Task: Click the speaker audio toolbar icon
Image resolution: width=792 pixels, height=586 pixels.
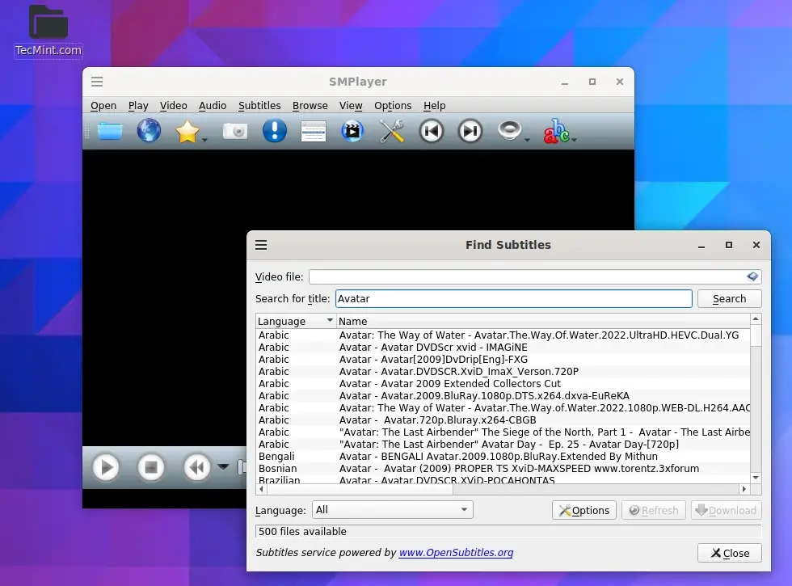Action: coord(509,130)
